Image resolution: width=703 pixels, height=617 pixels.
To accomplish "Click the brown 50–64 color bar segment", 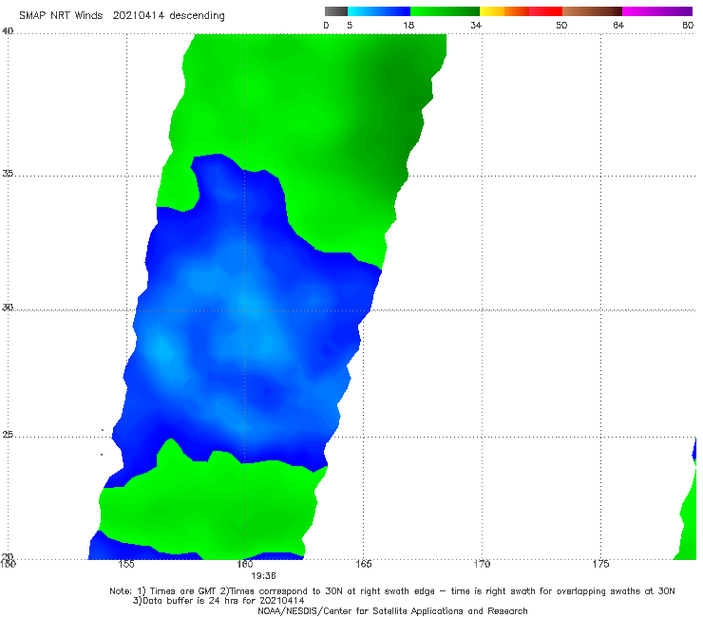I will coord(592,11).
